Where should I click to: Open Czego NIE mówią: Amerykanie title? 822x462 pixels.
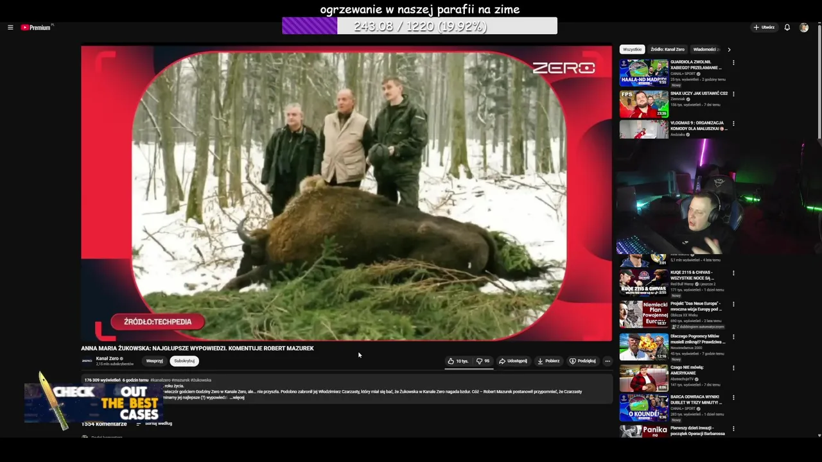coord(687,370)
